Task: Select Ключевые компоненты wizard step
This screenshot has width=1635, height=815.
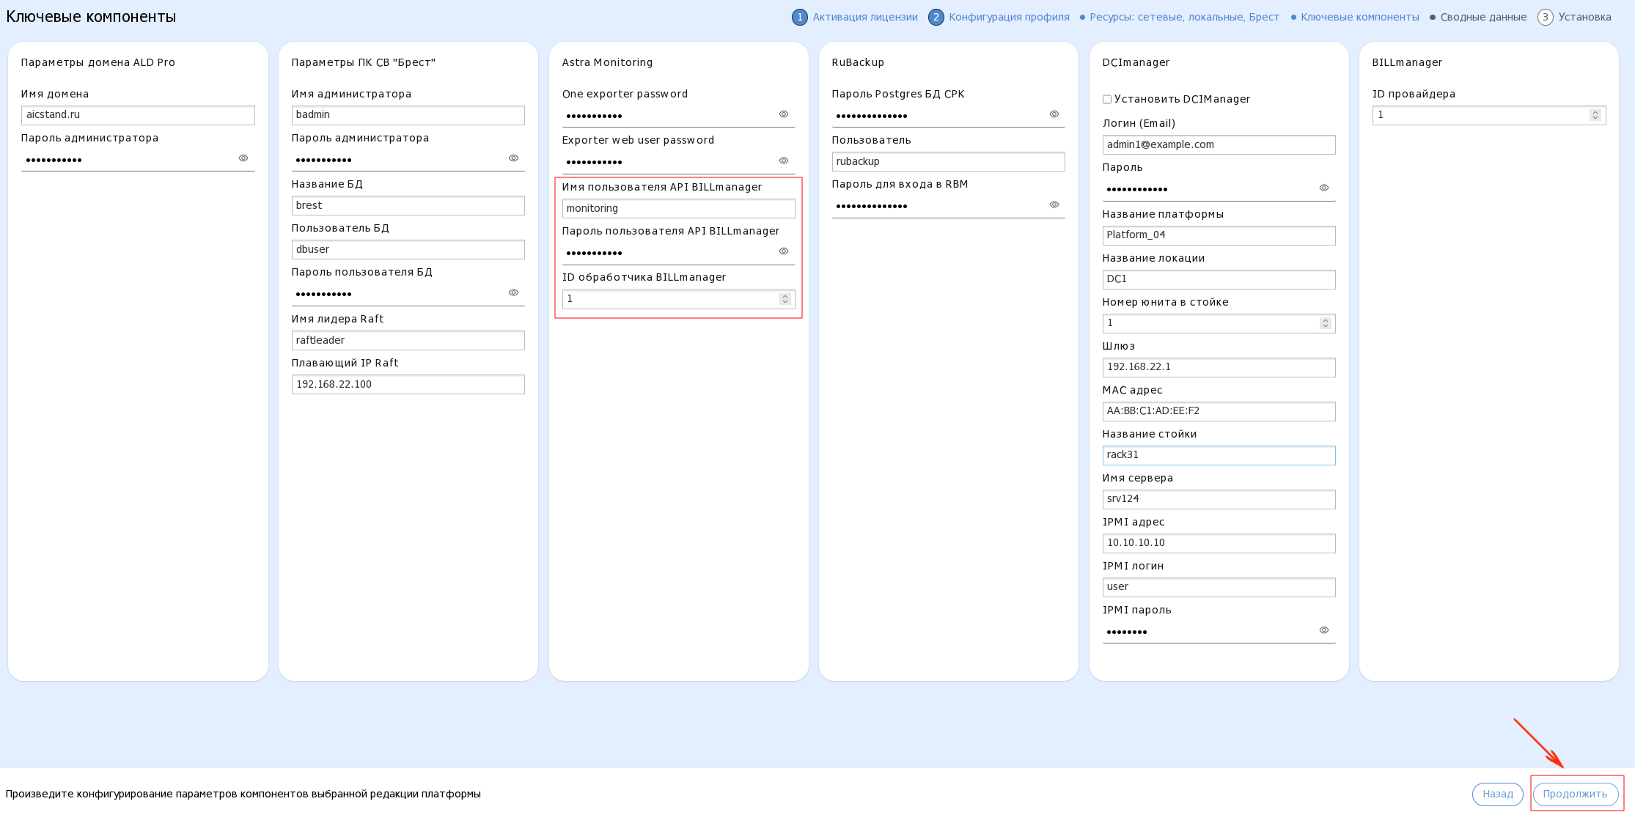Action: pyautogui.click(x=1355, y=17)
